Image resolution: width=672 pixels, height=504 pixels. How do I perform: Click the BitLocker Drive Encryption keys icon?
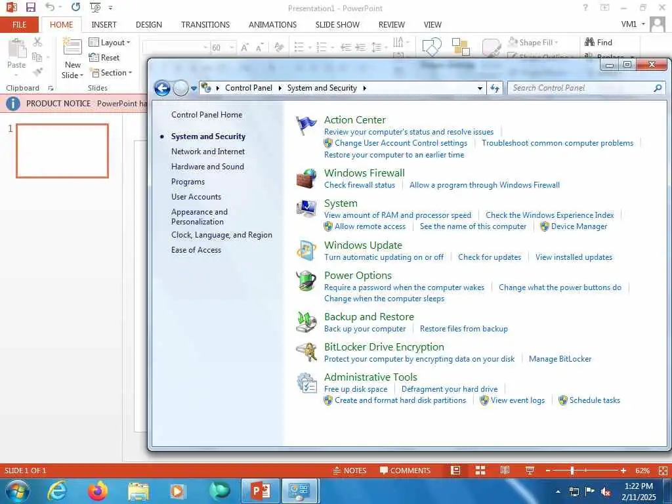tap(306, 352)
